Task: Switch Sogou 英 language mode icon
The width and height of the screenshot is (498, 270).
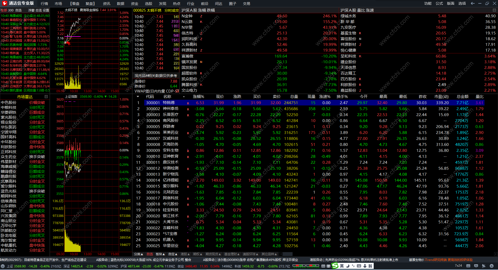Action: 342,266
